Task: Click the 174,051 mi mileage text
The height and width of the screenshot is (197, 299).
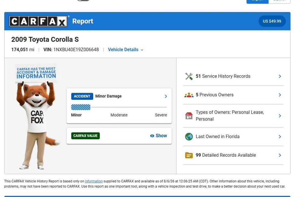Action: coord(23,50)
